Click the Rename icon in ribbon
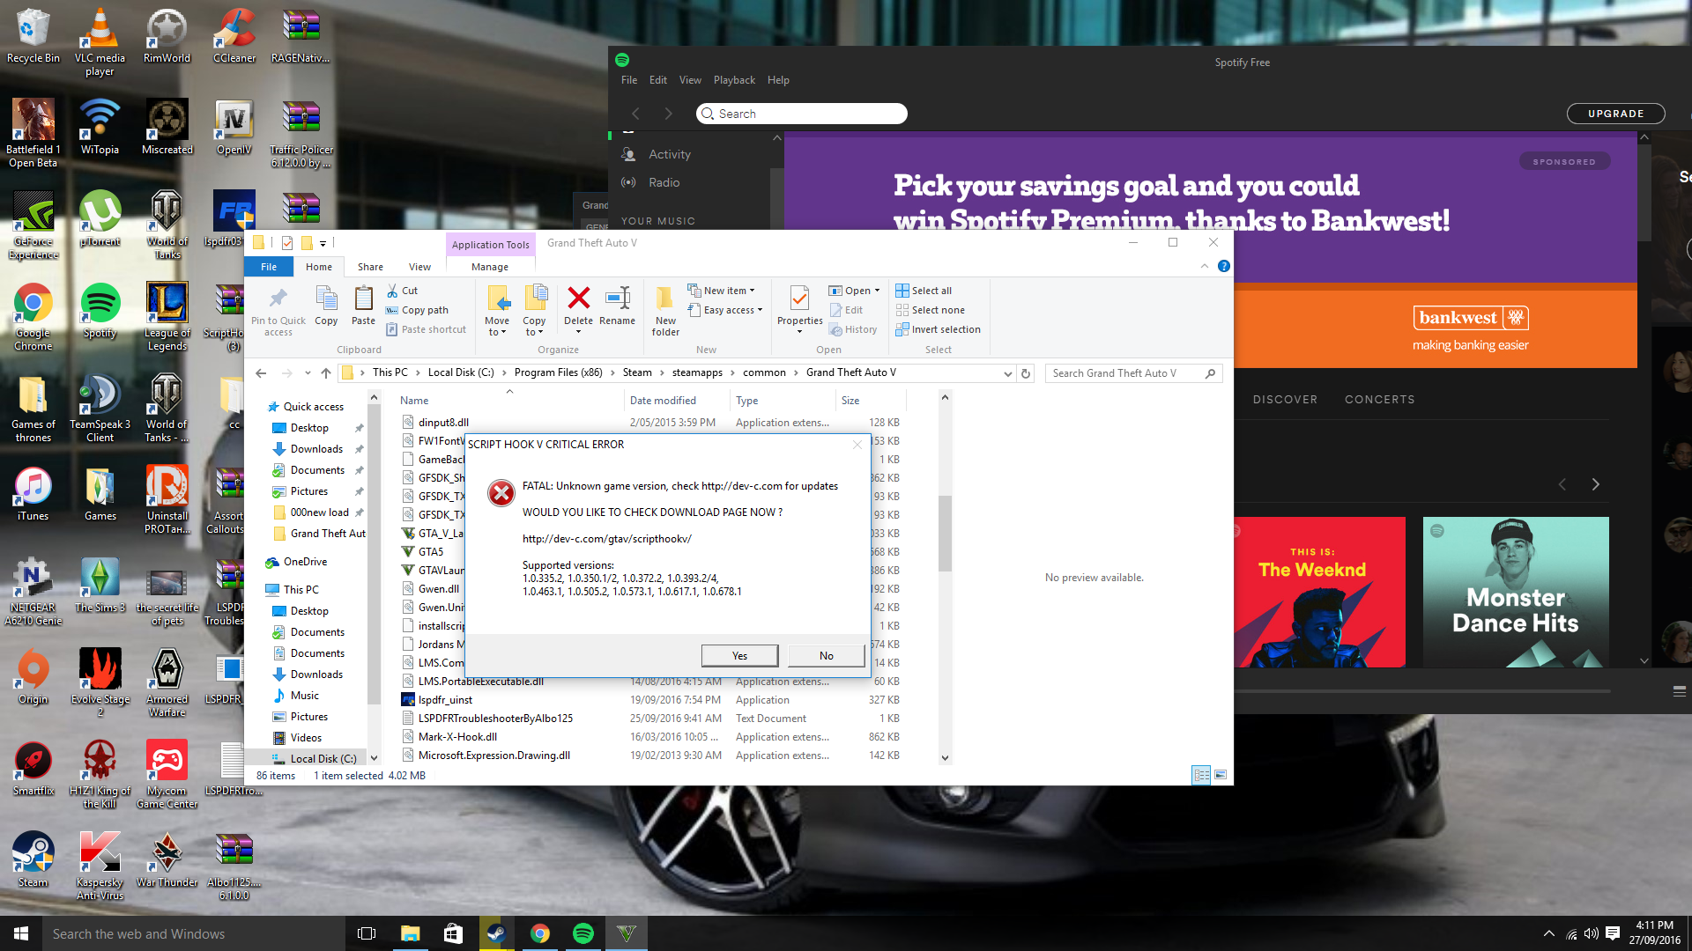1692x951 pixels. (617, 299)
